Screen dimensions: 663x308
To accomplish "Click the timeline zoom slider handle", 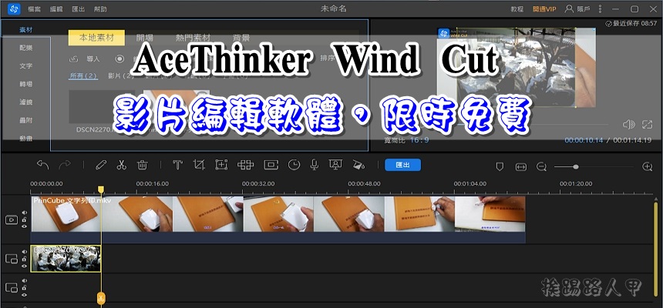I will pyautogui.click(x=575, y=167).
